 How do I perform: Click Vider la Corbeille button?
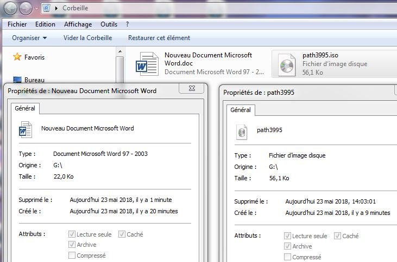87,38
